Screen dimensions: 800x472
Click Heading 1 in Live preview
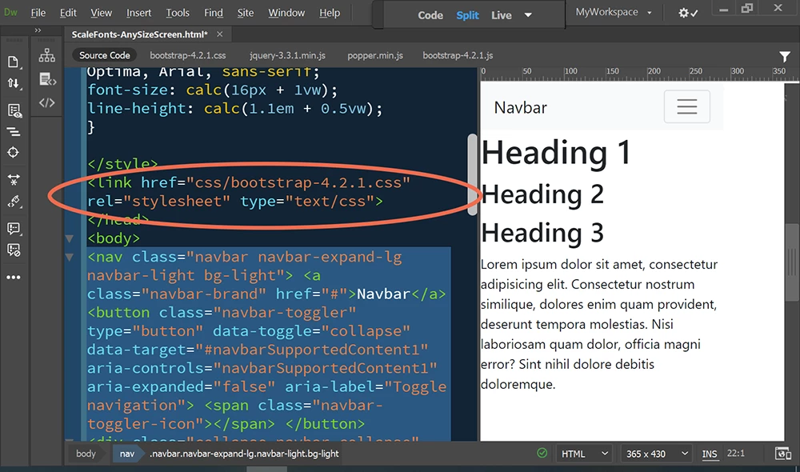coord(556,153)
